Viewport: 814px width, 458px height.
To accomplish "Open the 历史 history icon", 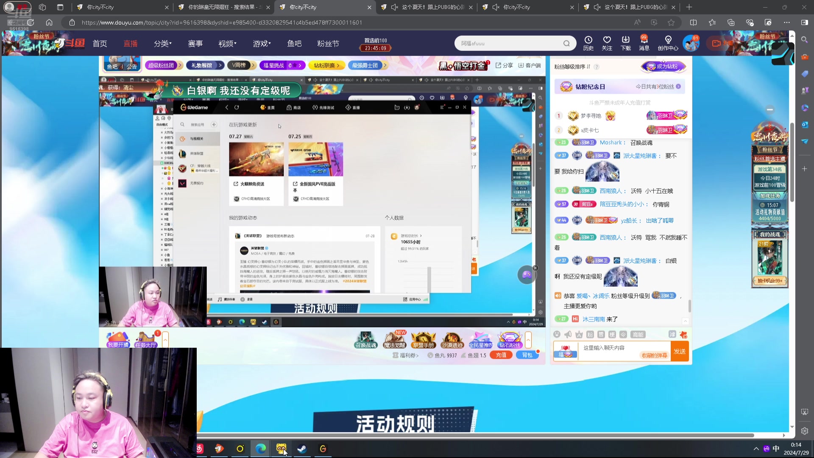I will click(x=588, y=43).
